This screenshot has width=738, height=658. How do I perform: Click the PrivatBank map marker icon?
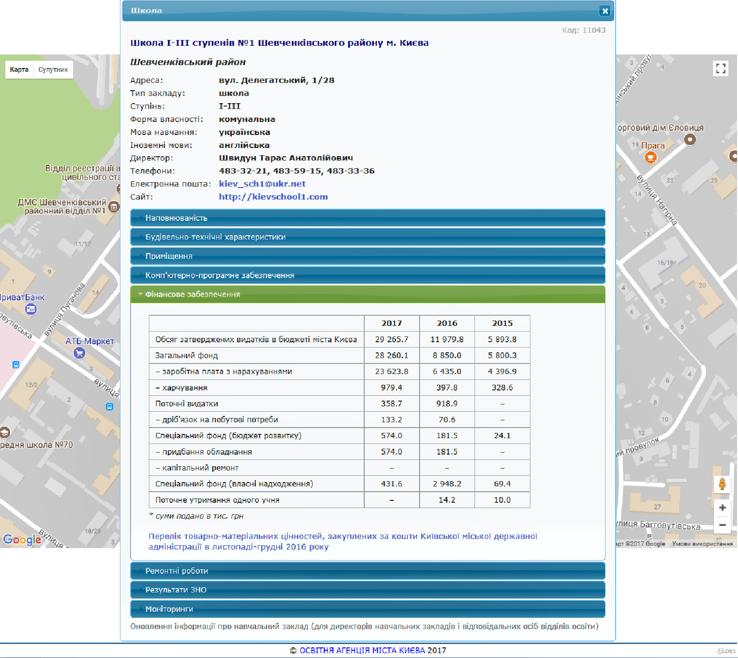pyautogui.click(x=31, y=309)
